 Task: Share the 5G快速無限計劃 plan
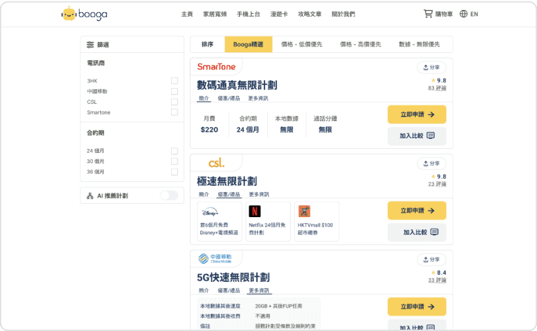point(432,260)
